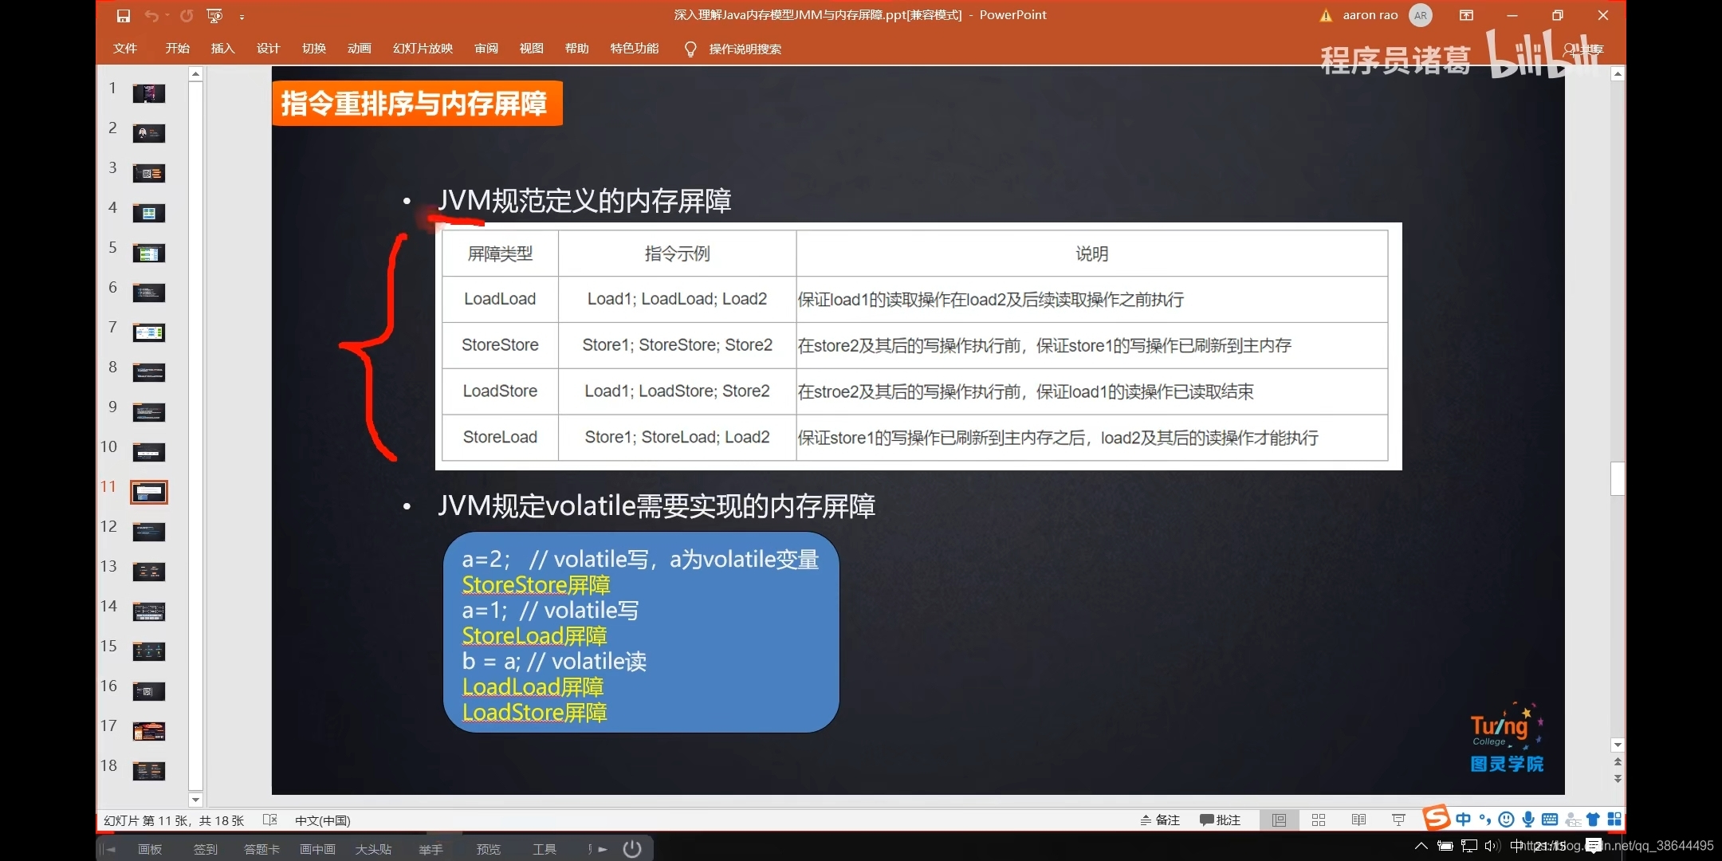Click the taskbar volume speaker icon

[x=1492, y=846]
